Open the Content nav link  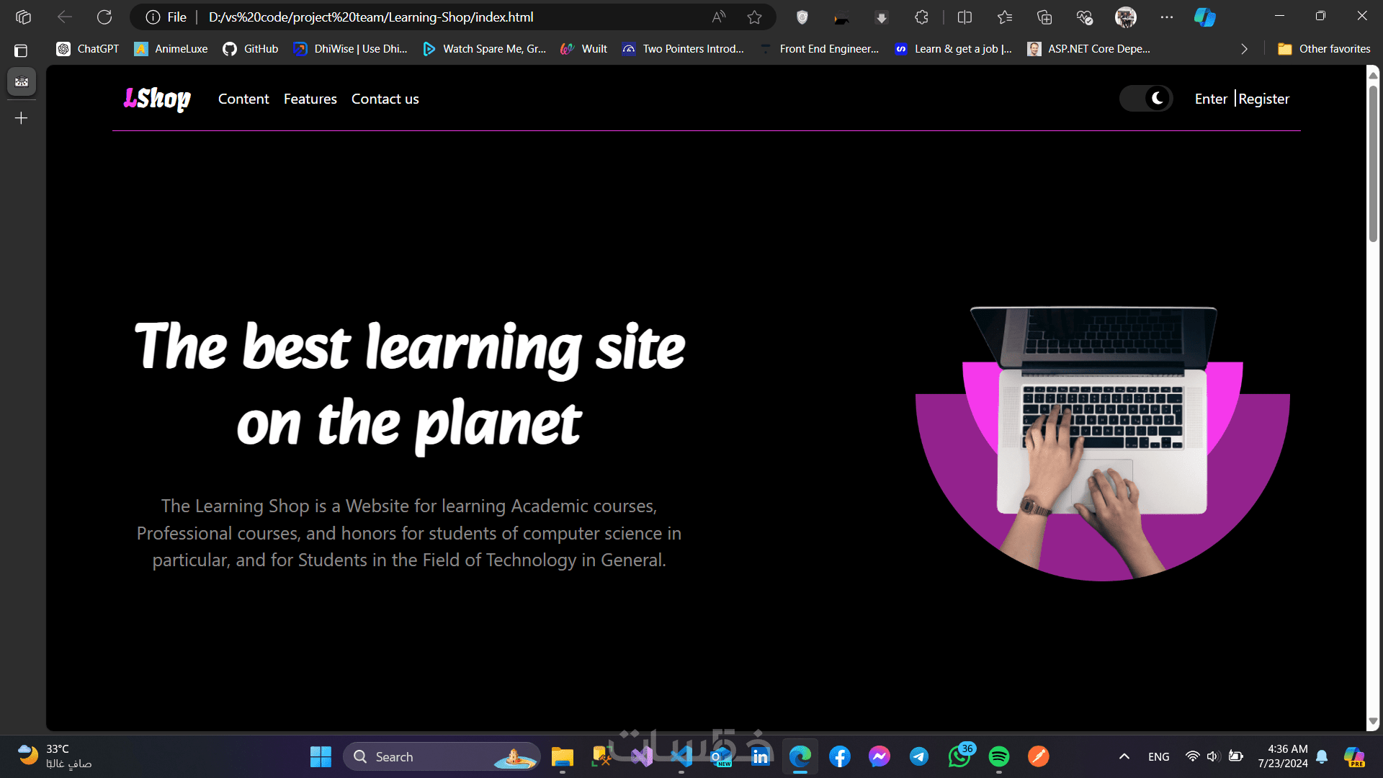pyautogui.click(x=243, y=99)
